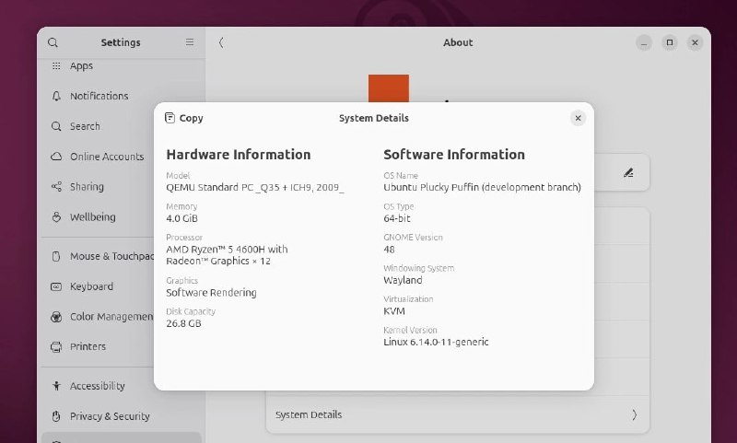The image size is (737, 443).
Task: Click the OS type value 64-bit
Action: tap(397, 218)
